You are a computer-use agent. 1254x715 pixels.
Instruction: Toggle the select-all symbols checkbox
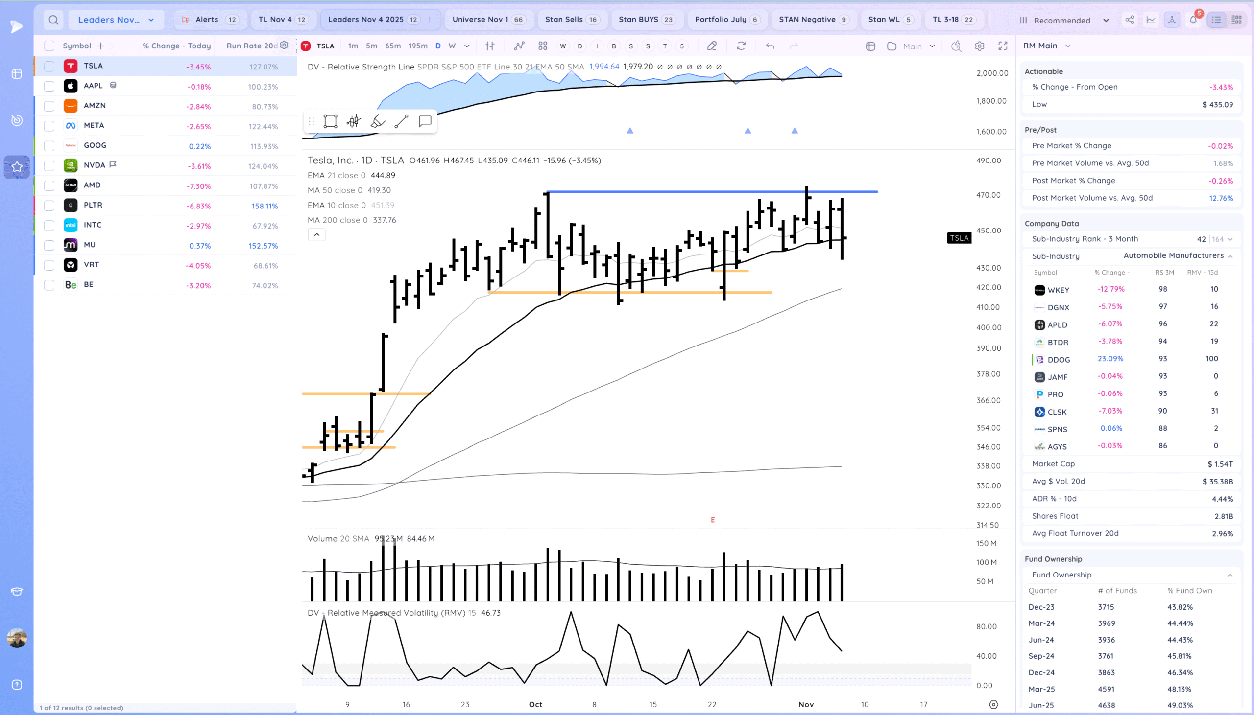point(49,46)
